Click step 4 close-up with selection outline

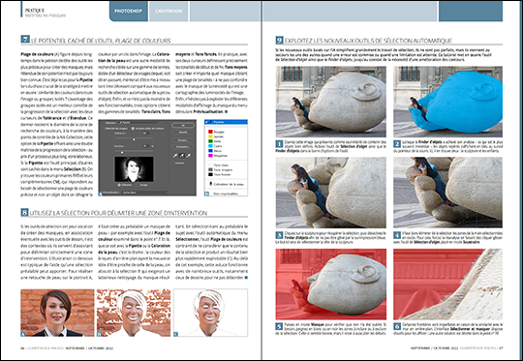pyautogui.click(x=448, y=193)
